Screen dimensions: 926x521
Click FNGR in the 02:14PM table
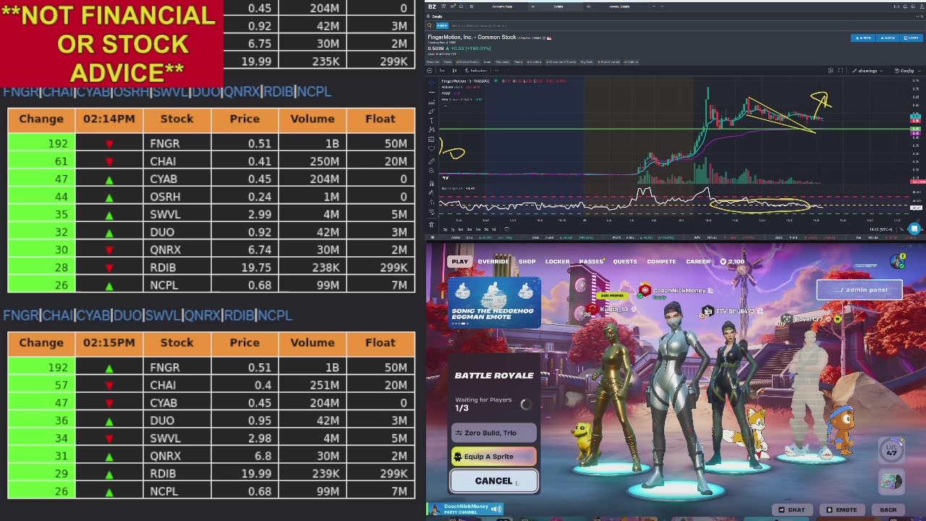tap(164, 143)
